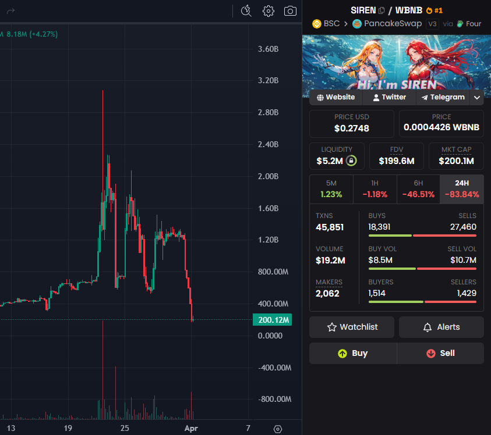Click the buyers vs sellers ratio bar

click(422, 302)
